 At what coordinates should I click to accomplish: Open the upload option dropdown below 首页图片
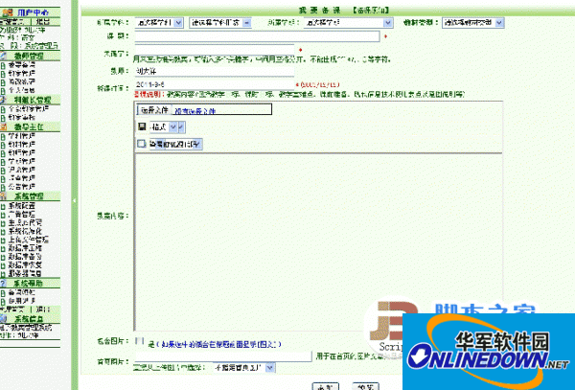coord(243,367)
